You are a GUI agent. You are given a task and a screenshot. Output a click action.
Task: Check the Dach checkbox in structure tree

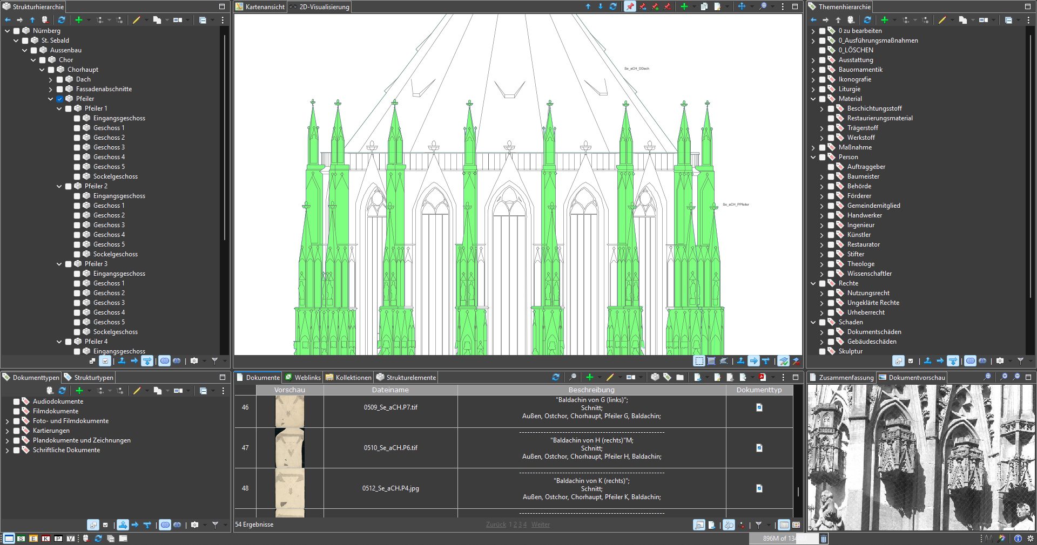tap(60, 79)
